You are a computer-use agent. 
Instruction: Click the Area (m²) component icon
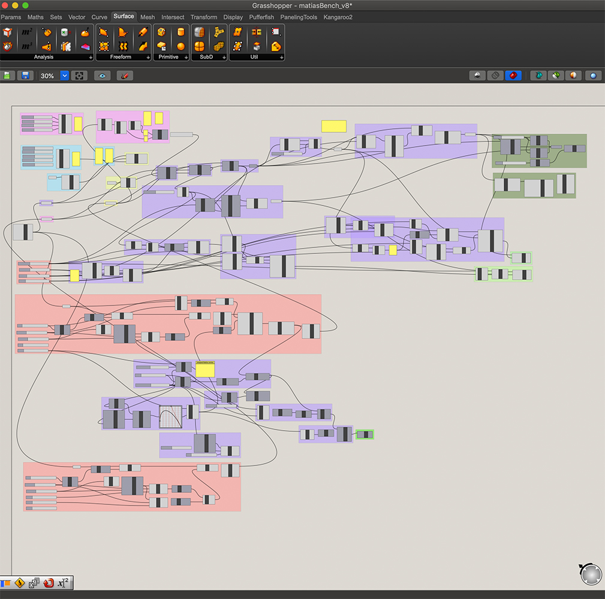tap(26, 32)
